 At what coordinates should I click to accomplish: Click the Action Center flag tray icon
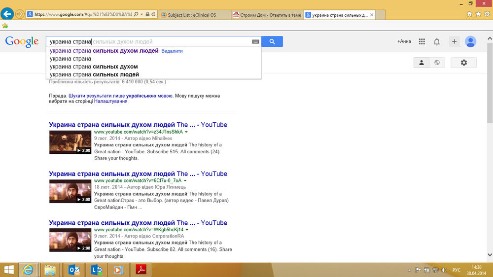click(418, 270)
